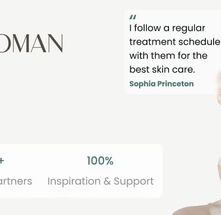The image size is (221, 215).
Task: Click the word 'Sophia' in testimonial card
Action: tap(142, 84)
